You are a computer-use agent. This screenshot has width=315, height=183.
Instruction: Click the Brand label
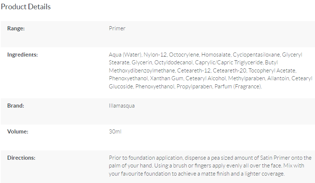tap(16, 106)
